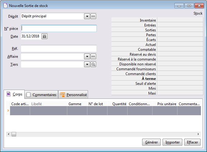Click the magnifier search icon beside Tiers
The height and width of the screenshot is (152, 207).
93,64
